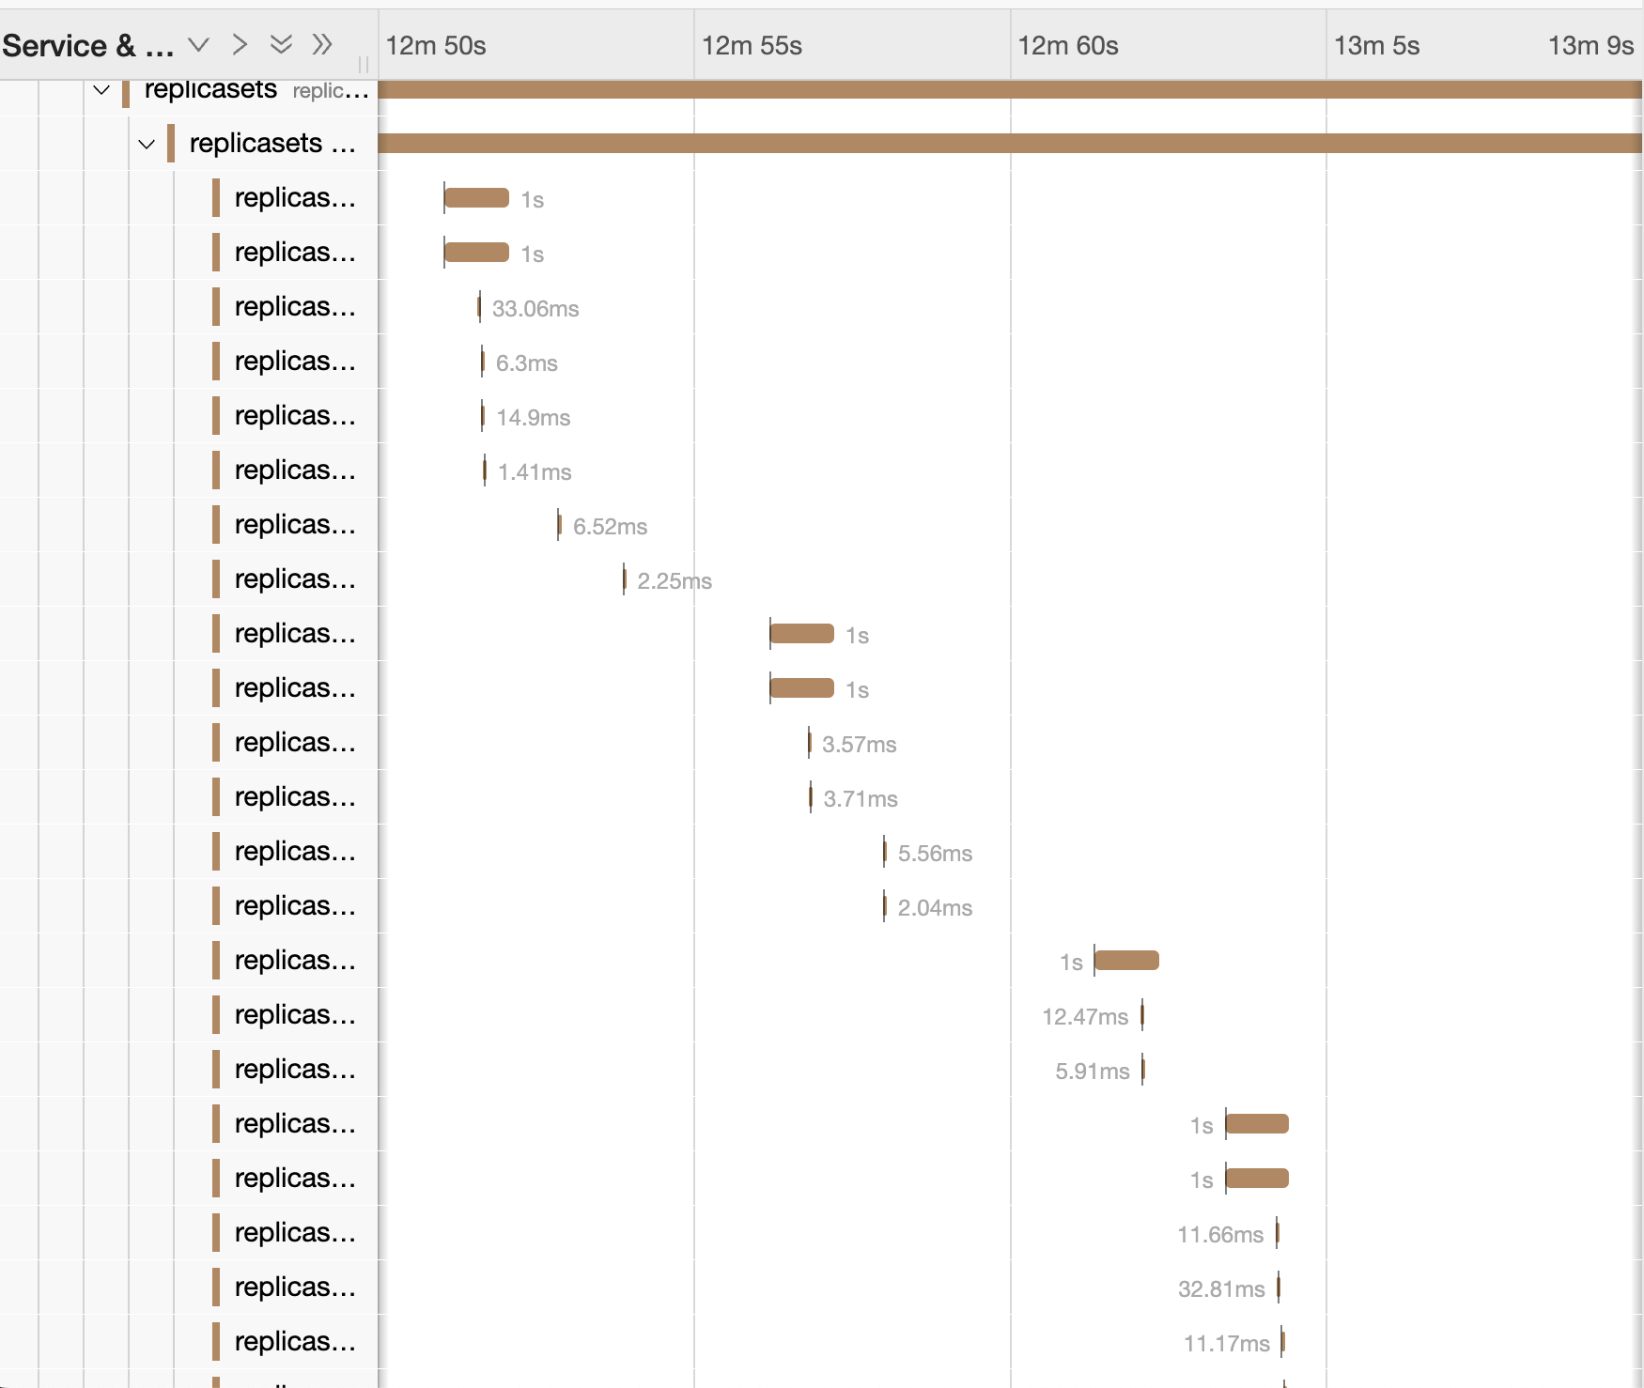Select the 6.52ms span in timeline
Image resolution: width=1644 pixels, height=1388 pixels.
click(559, 525)
